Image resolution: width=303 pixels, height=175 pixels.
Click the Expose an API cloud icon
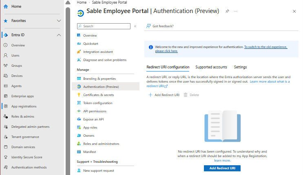tap(79, 119)
